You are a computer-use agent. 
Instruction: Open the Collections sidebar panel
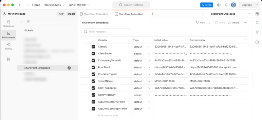click(x=9, y=24)
